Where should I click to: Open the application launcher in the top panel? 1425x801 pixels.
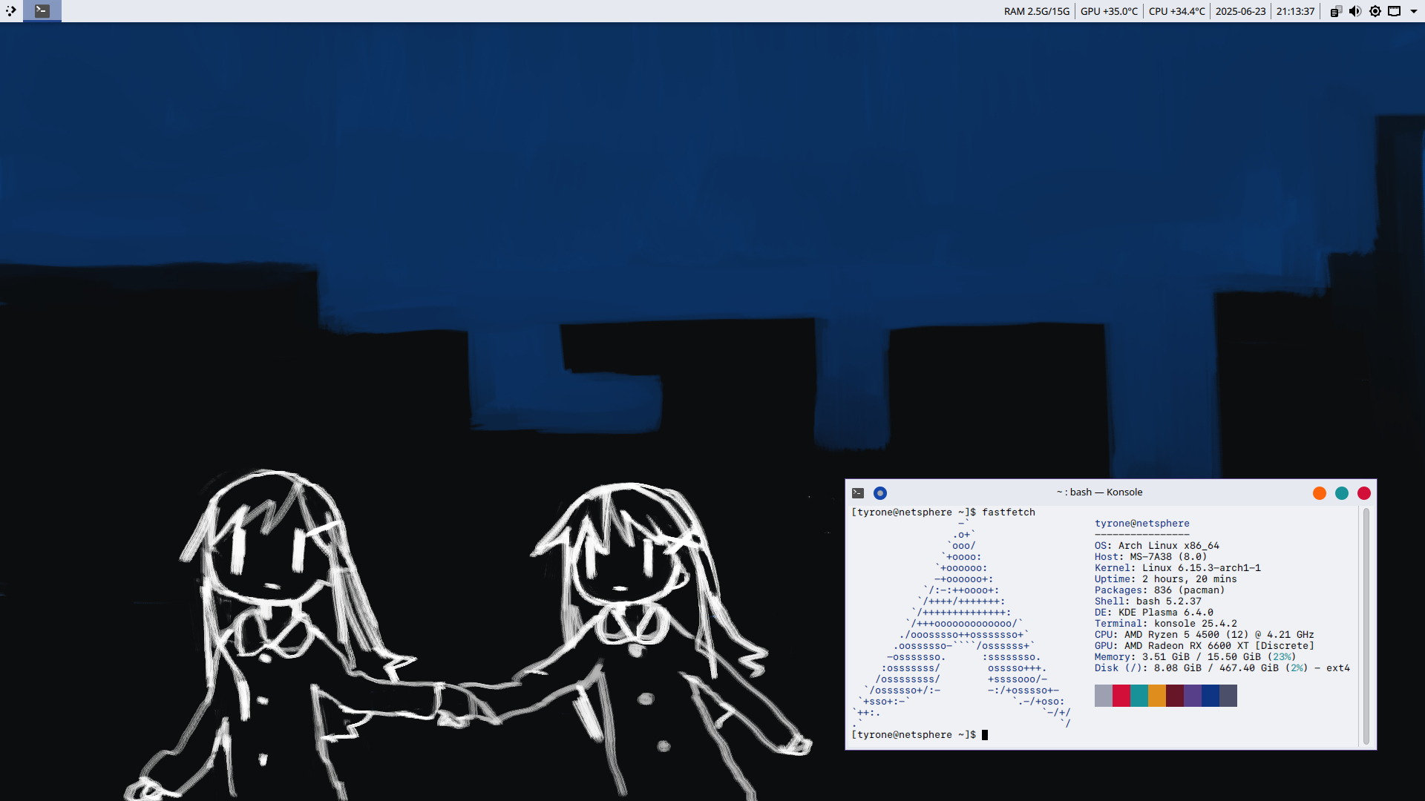pyautogui.click(x=10, y=11)
